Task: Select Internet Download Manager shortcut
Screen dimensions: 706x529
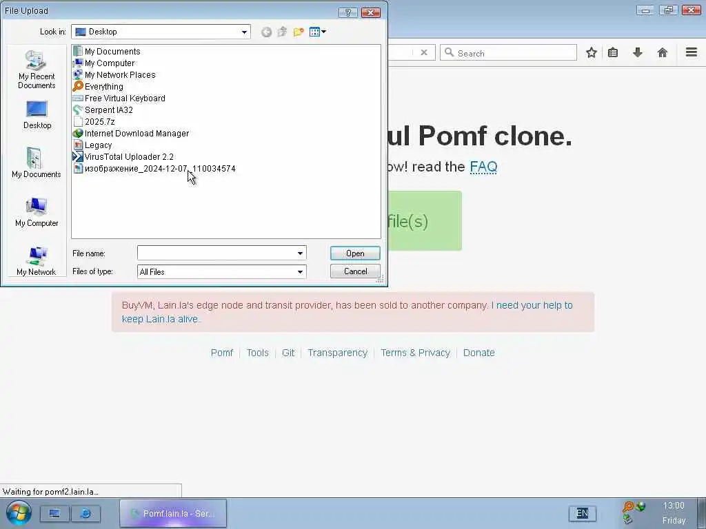Action: tap(130, 133)
